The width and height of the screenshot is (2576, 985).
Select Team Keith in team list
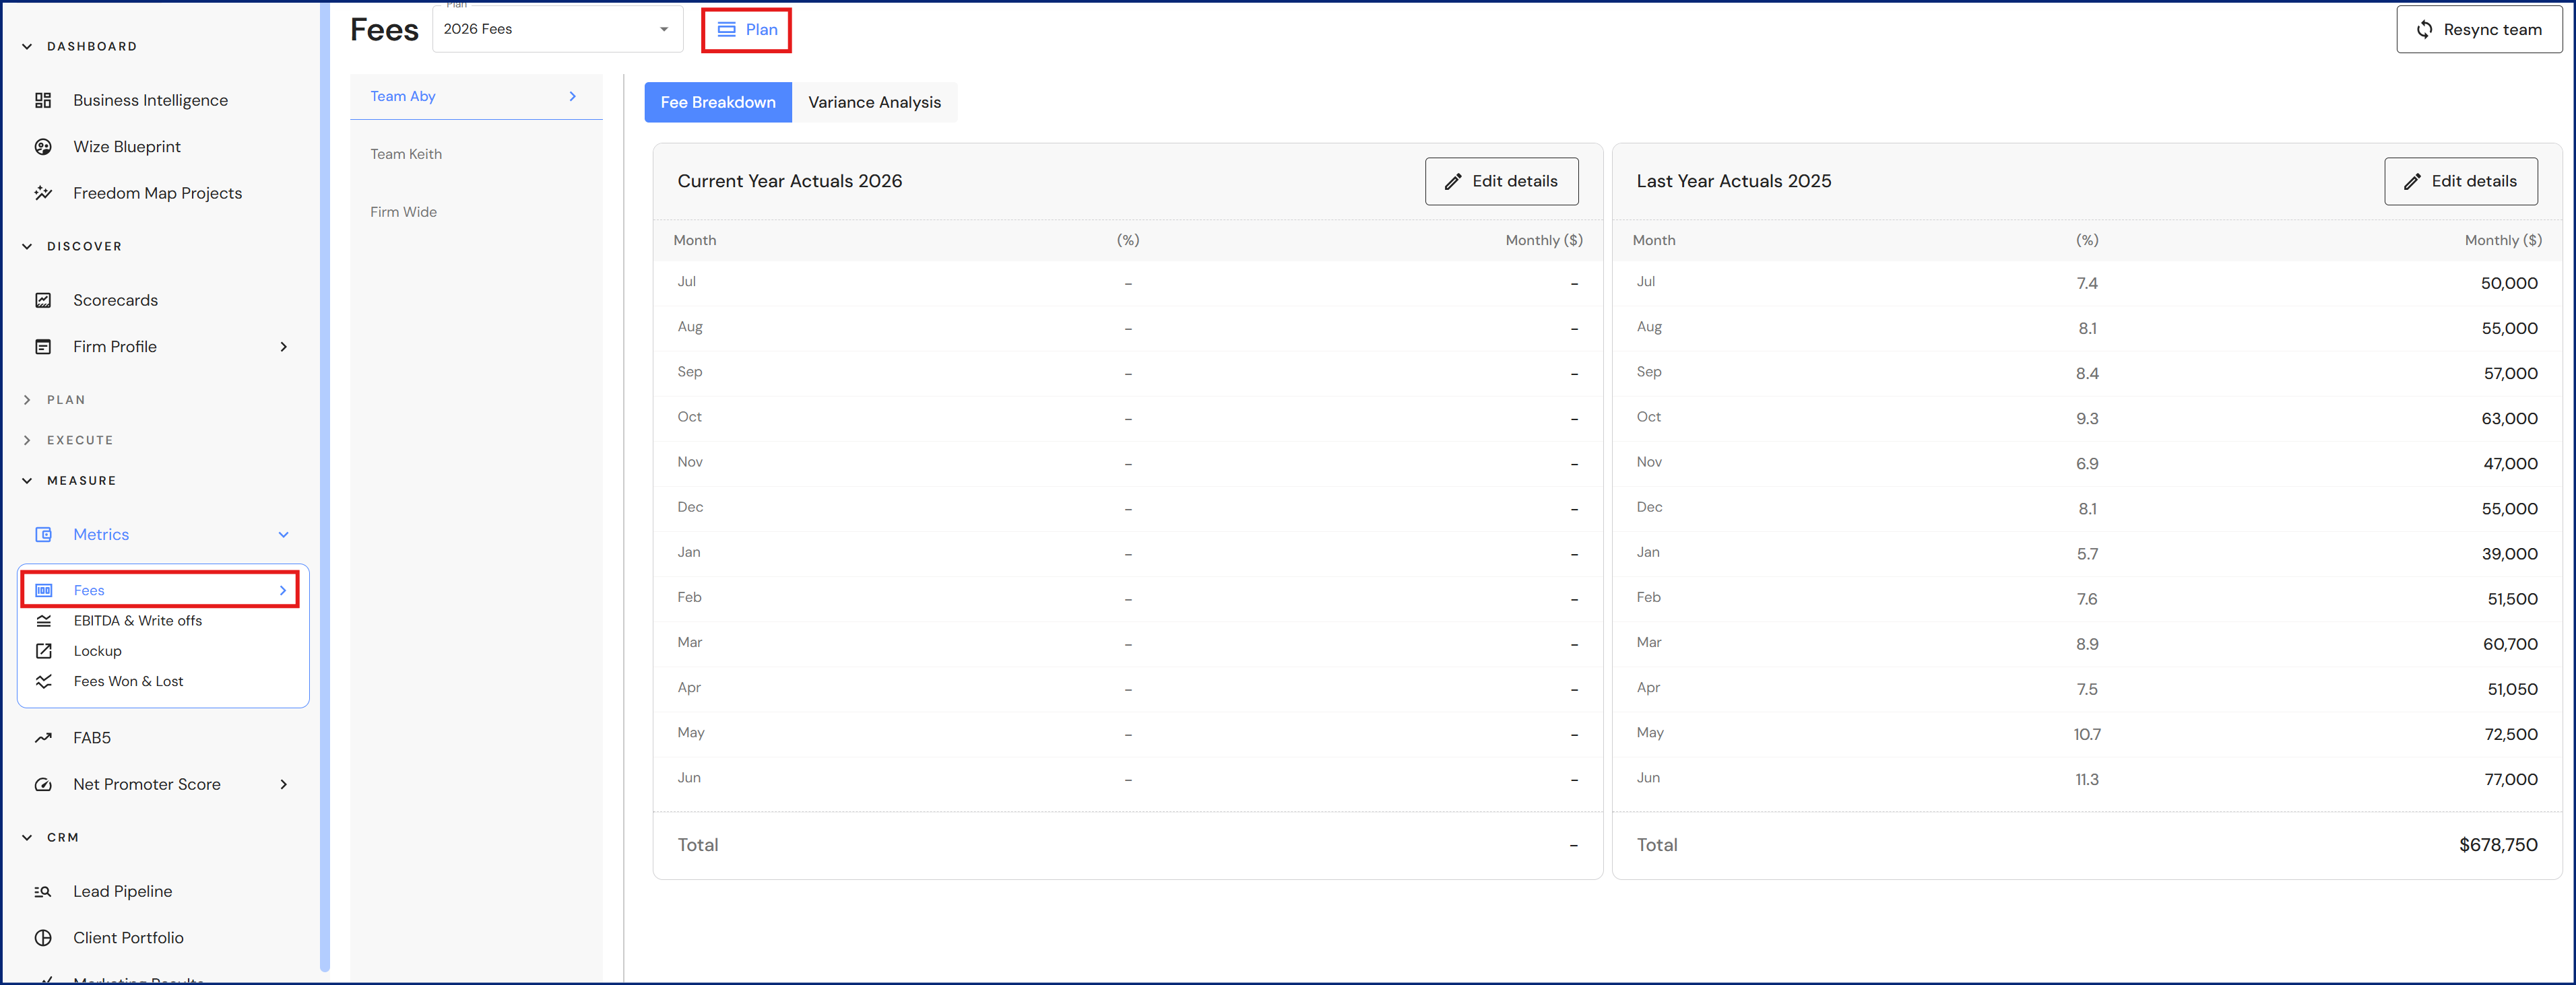pyautogui.click(x=406, y=154)
